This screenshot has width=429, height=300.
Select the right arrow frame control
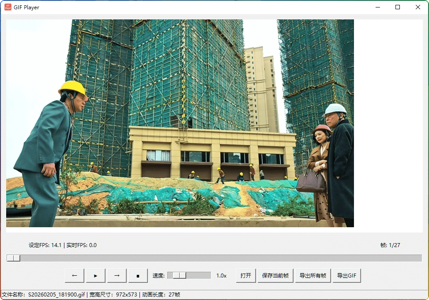[117, 275]
